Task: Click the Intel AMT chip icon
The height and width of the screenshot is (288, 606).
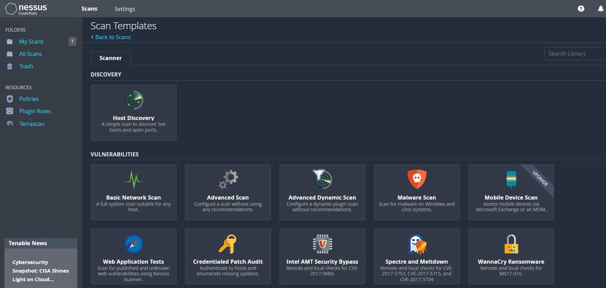Action: click(x=322, y=244)
